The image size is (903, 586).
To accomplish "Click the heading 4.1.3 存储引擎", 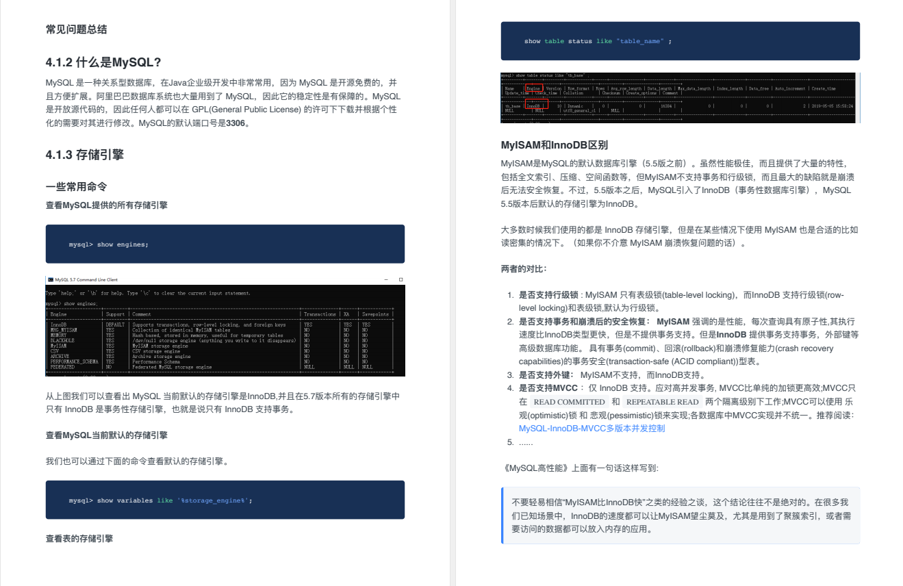I will coord(85,155).
